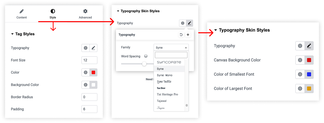Click the pencil edit icon for Tag Styles Typography

pyautogui.click(x=93, y=48)
